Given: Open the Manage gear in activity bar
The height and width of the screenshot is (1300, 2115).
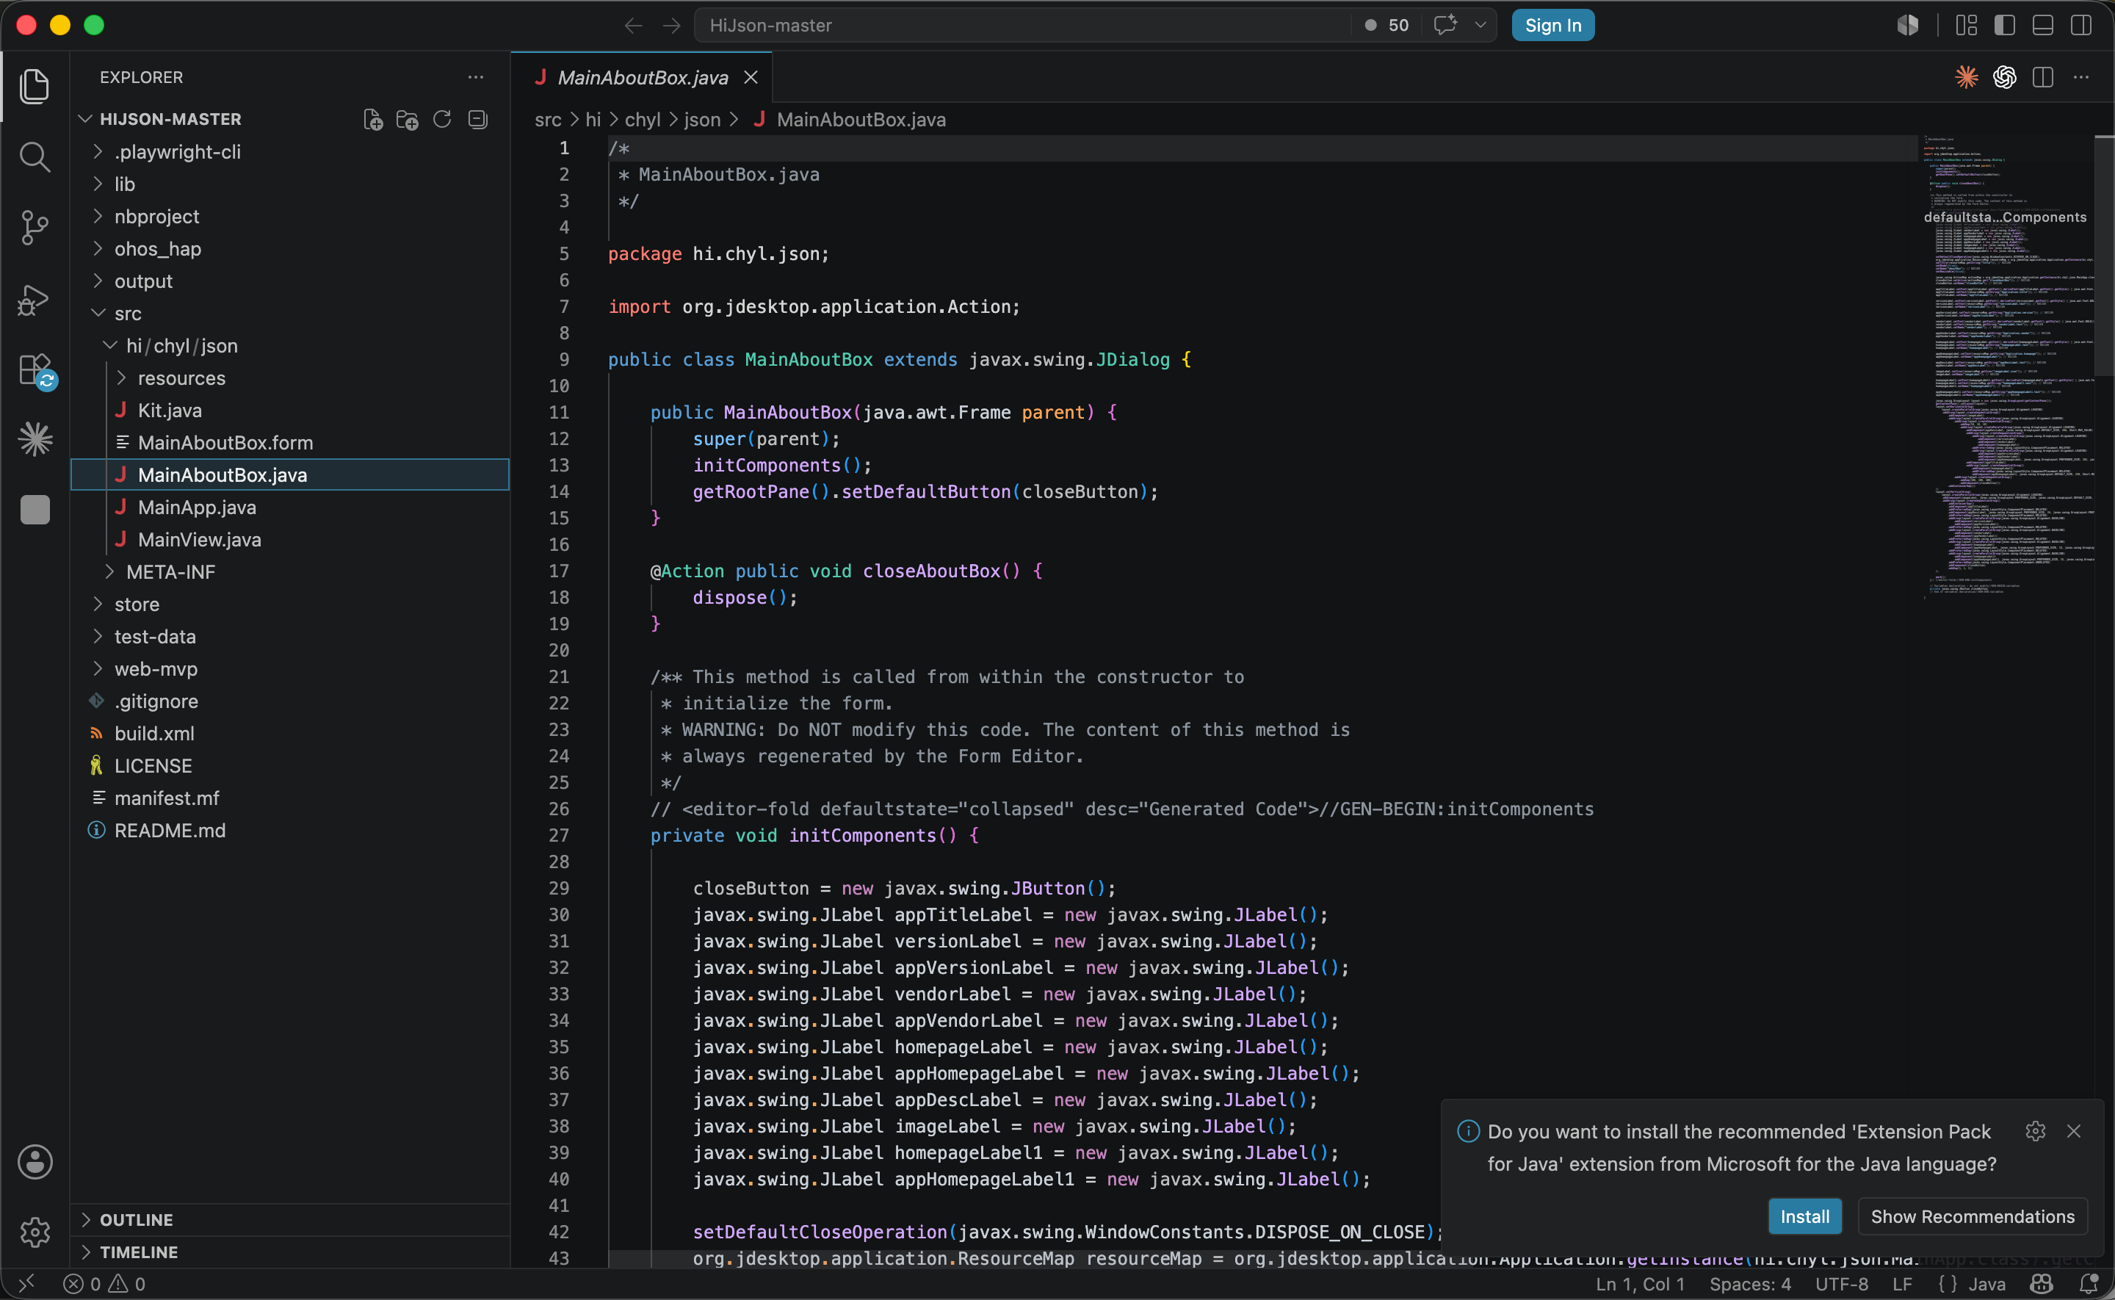Looking at the screenshot, I should click(x=35, y=1232).
